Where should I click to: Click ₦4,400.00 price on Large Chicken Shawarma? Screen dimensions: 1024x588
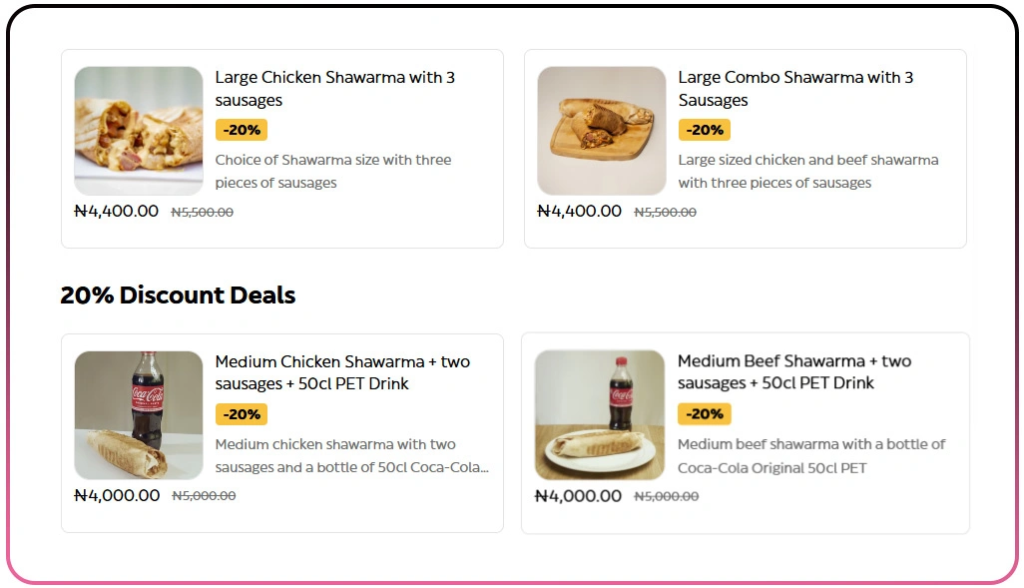click(x=117, y=211)
